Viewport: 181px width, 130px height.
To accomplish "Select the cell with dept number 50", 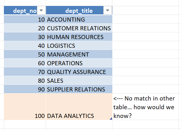I will [x=25, y=54].
